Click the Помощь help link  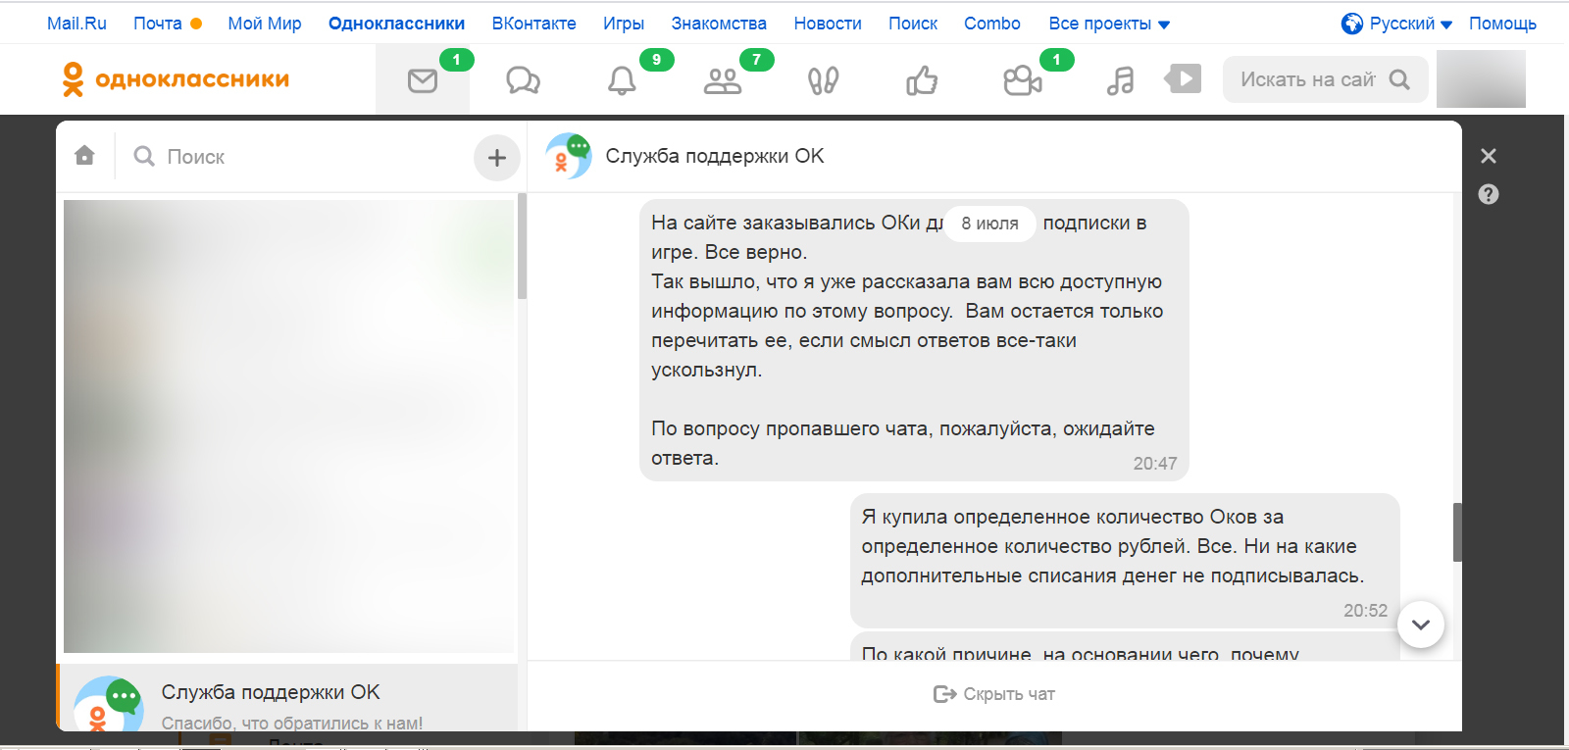[x=1502, y=24]
